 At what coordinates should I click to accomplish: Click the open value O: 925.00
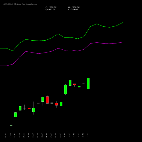tap(50, 10)
